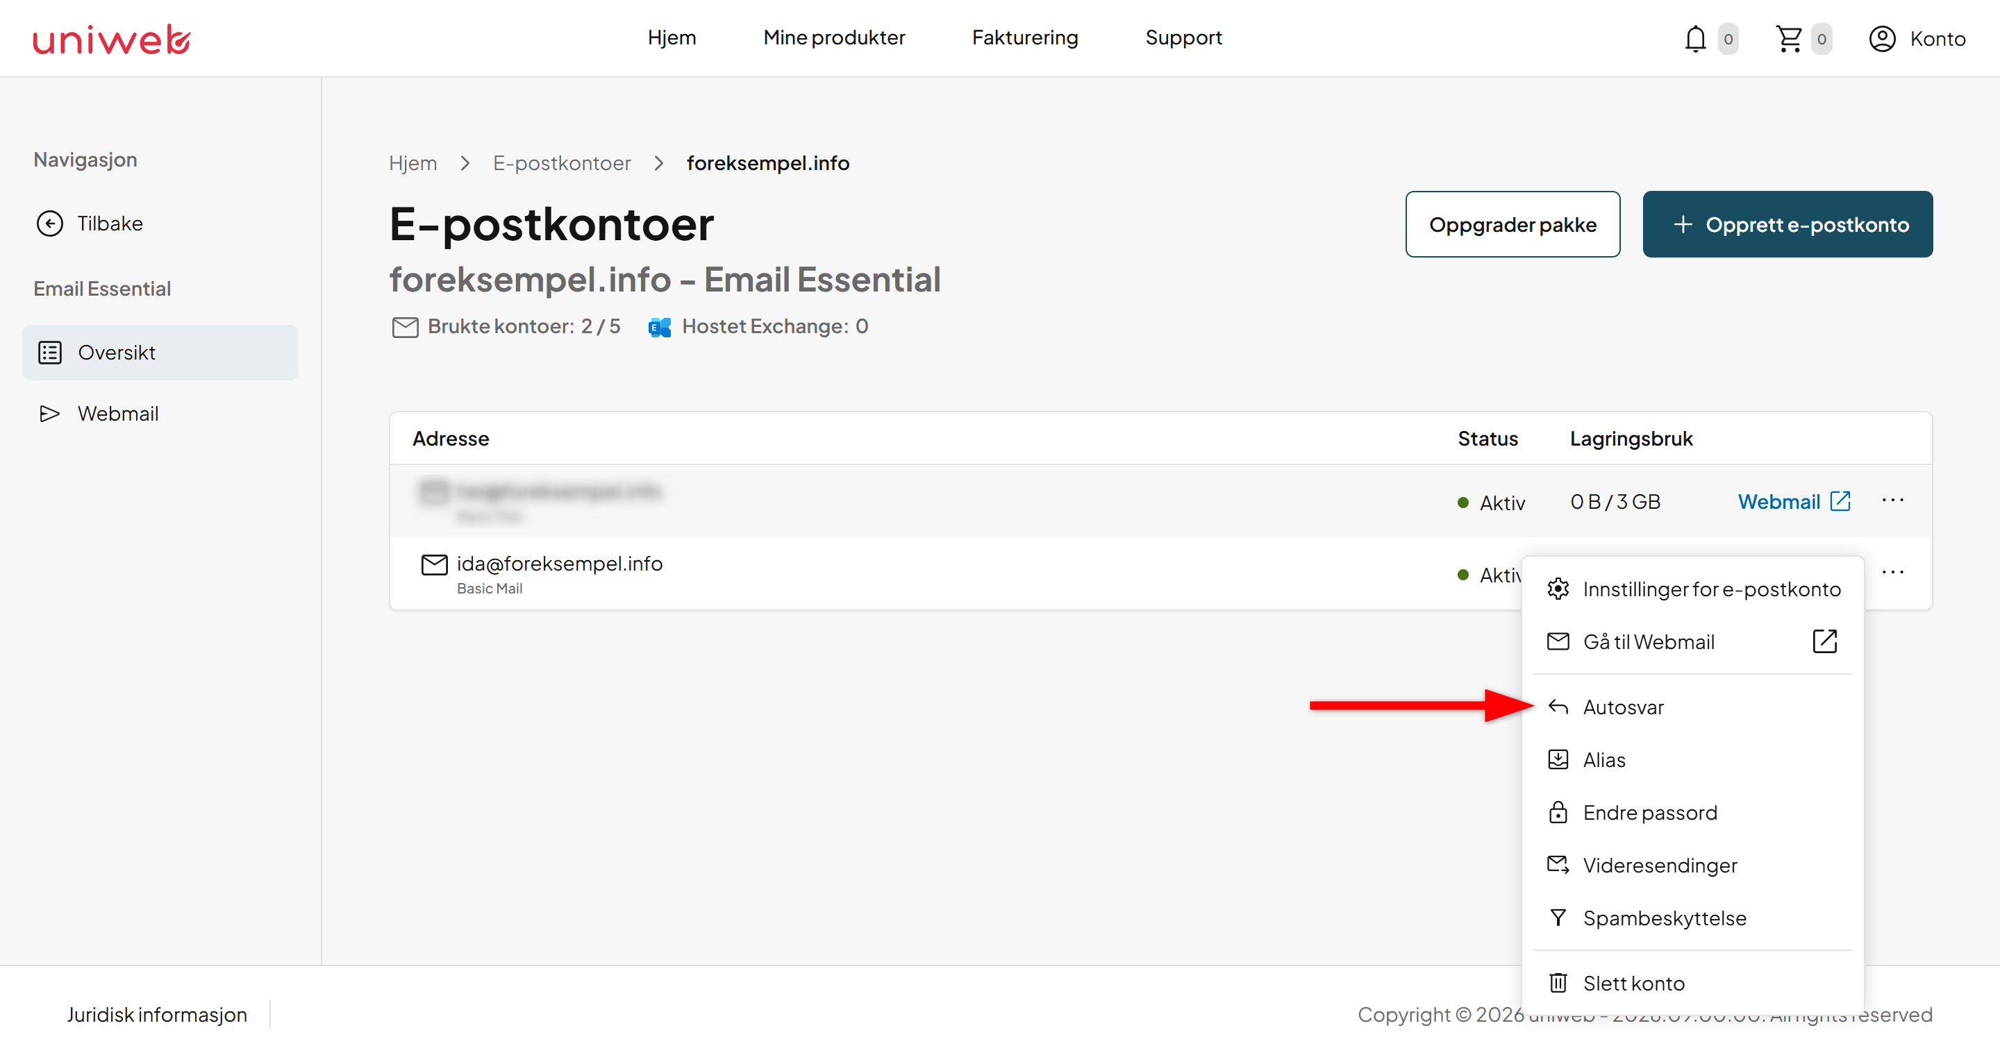The image size is (2000, 1062).
Task: Click the Exchange icon beside Hostet Exchange
Action: pos(659,327)
